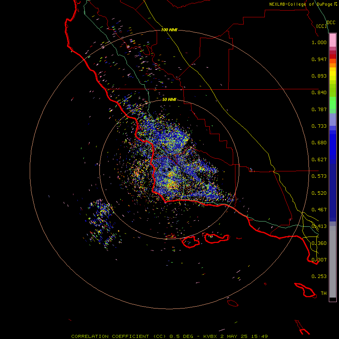Click the [CC] label beside the legend
Viewport: 339px width, 339px height.
pyautogui.click(x=322, y=26)
